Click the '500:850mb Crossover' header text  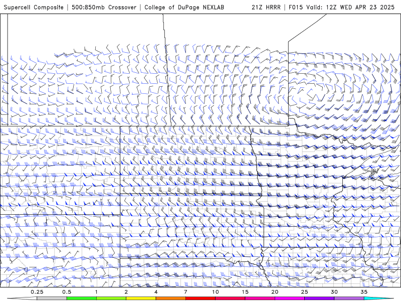[x=104, y=7]
